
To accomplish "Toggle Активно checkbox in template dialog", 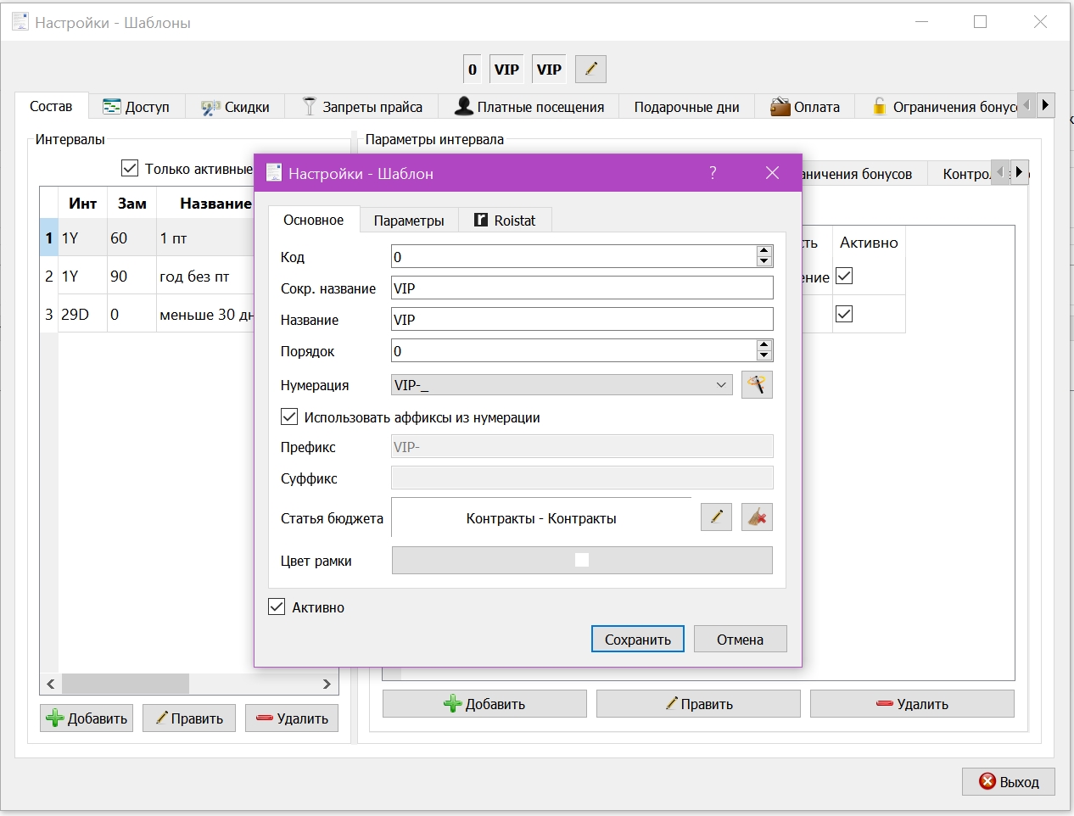I will tap(277, 606).
